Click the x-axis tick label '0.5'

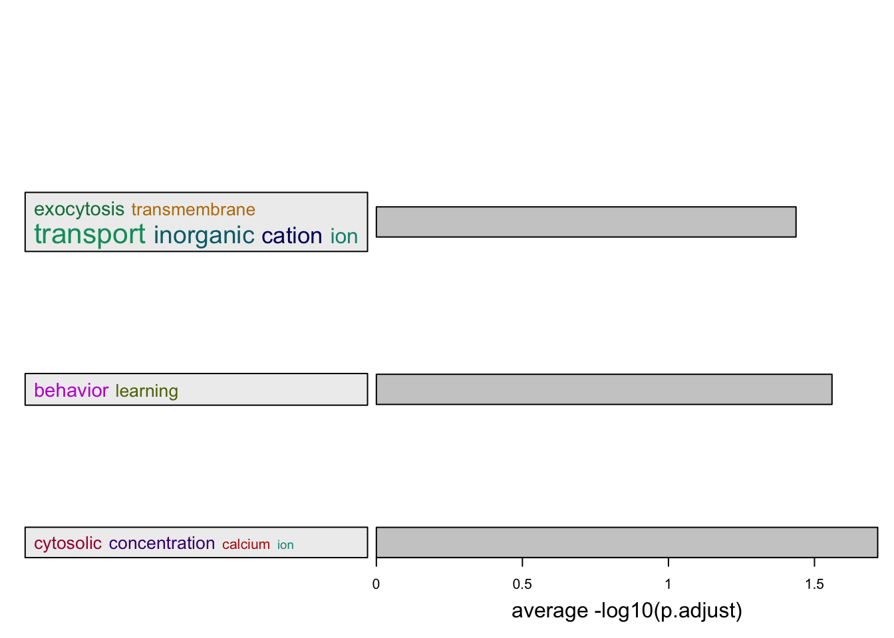click(x=522, y=584)
